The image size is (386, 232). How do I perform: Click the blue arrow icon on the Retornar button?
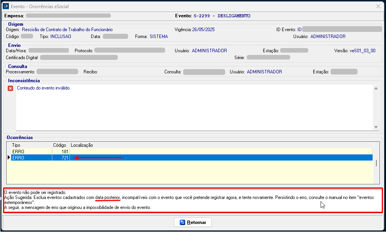tap(182, 222)
